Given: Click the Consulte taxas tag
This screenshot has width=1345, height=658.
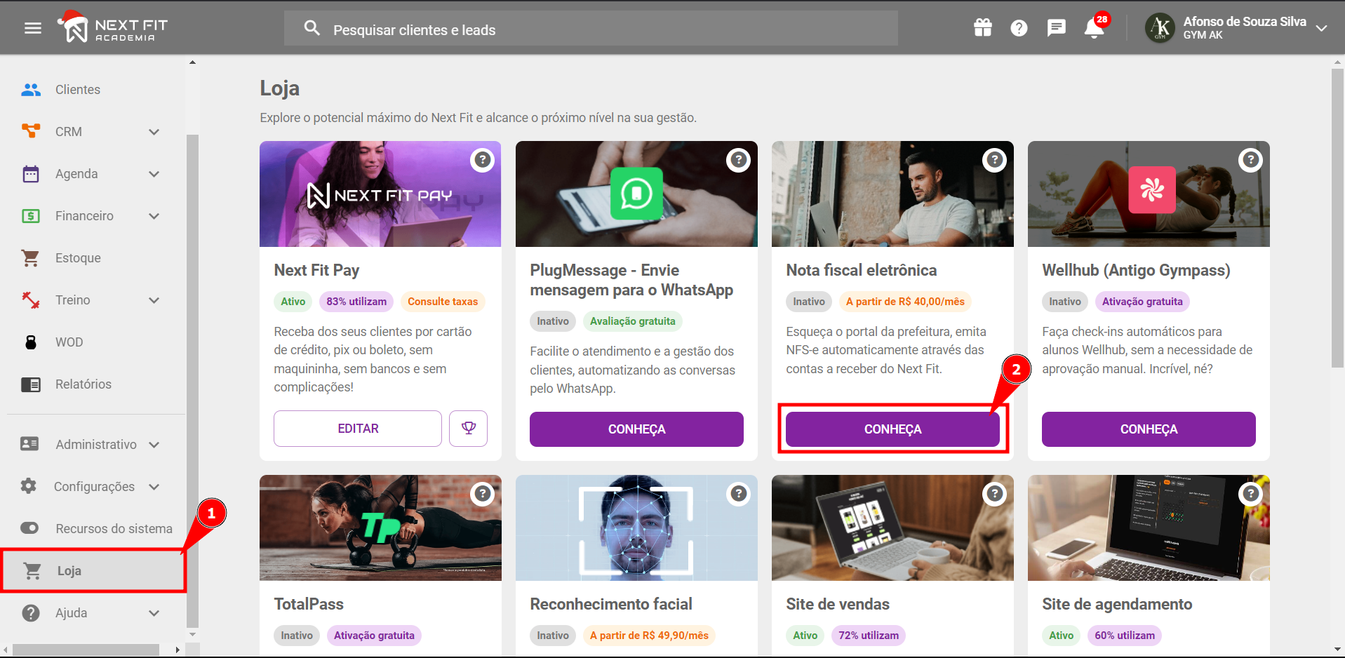Looking at the screenshot, I should (x=443, y=302).
